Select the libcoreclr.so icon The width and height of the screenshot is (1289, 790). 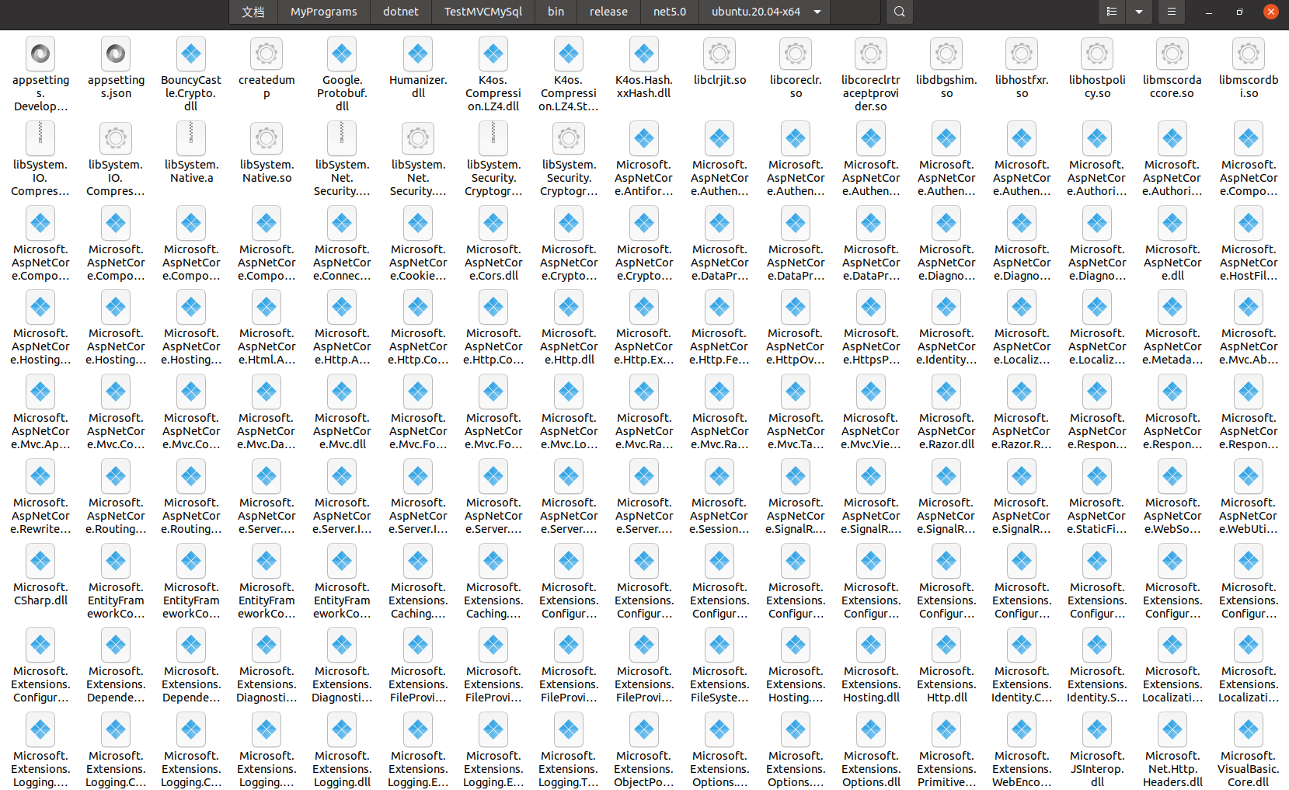(x=796, y=54)
